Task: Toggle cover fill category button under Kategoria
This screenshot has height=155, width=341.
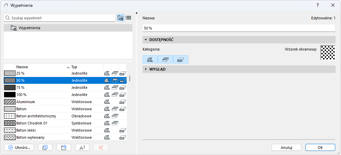Action: pyautogui.click(x=165, y=59)
